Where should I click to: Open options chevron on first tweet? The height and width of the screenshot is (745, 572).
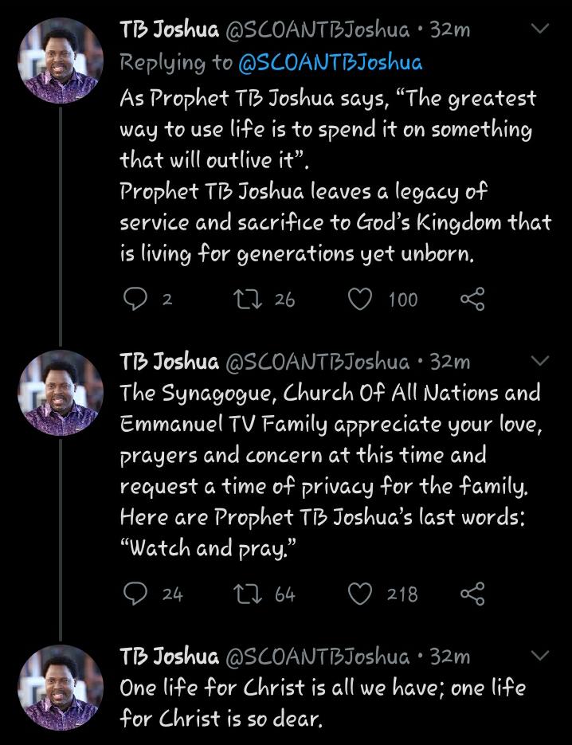[540, 30]
